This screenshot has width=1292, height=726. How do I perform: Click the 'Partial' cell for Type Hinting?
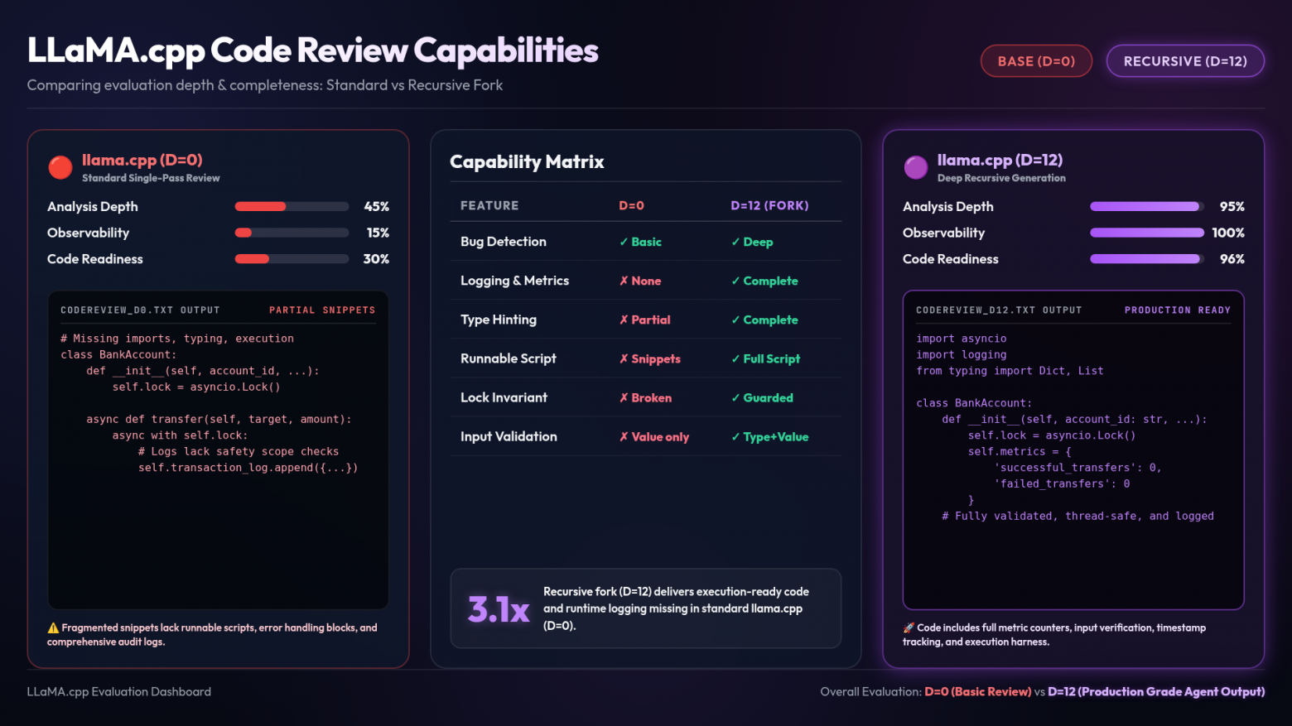(x=644, y=320)
